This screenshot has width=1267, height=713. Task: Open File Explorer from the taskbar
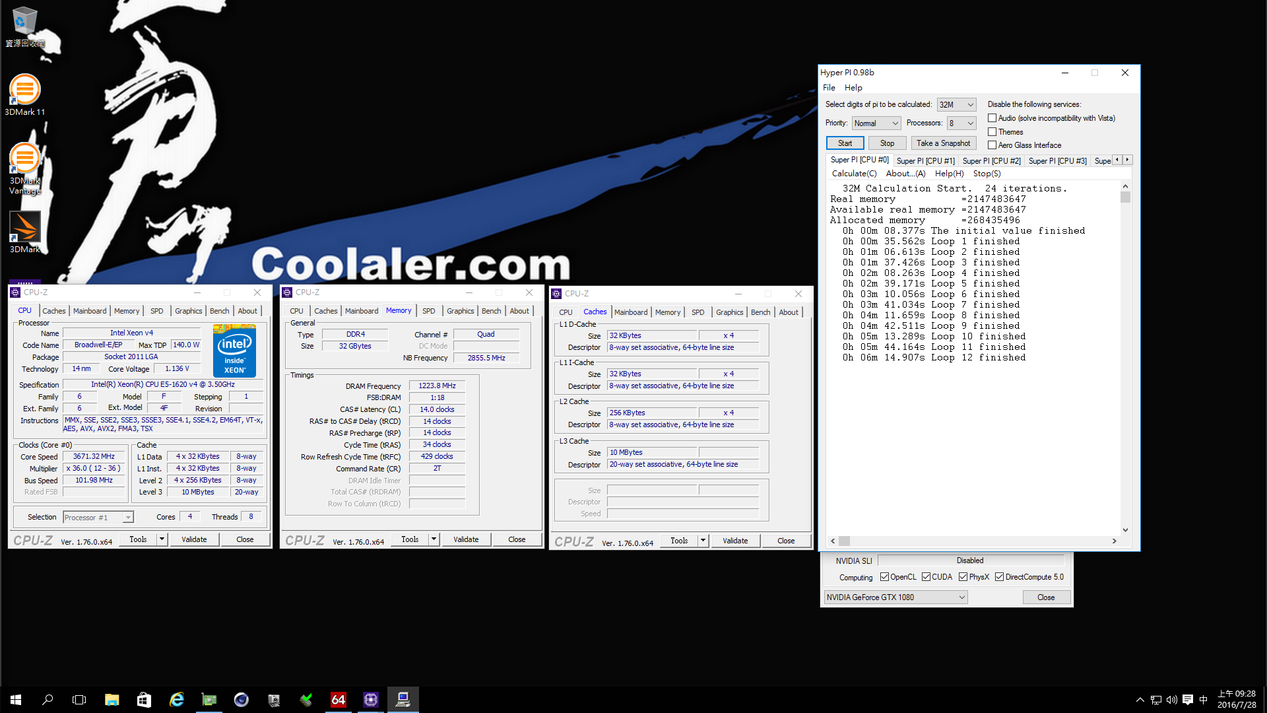112,700
